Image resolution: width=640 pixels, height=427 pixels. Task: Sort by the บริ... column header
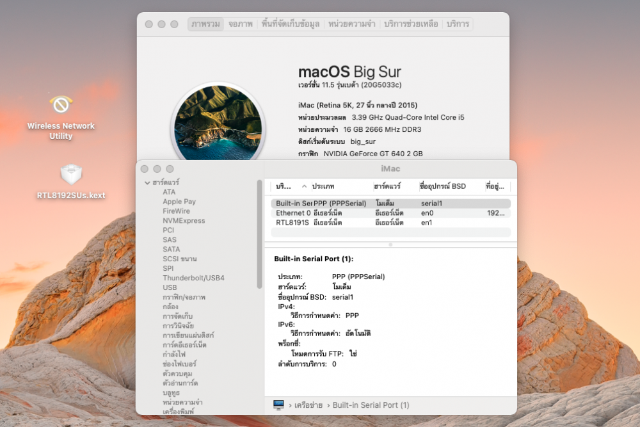point(284,186)
